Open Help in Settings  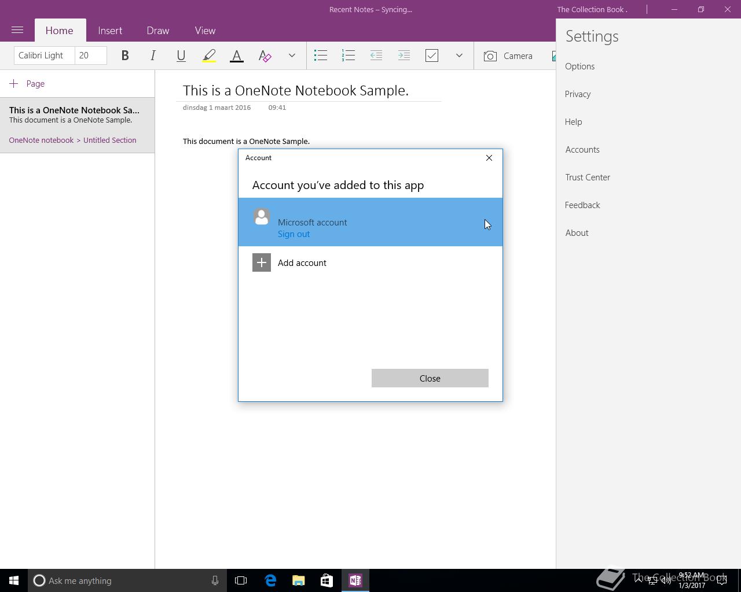click(574, 122)
